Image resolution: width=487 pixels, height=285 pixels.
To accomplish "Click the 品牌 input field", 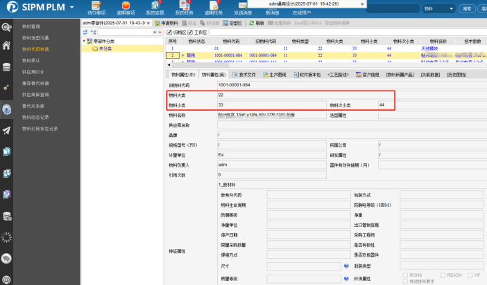I will click(352, 135).
